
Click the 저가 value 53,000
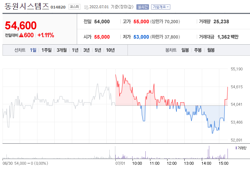tap(141, 37)
